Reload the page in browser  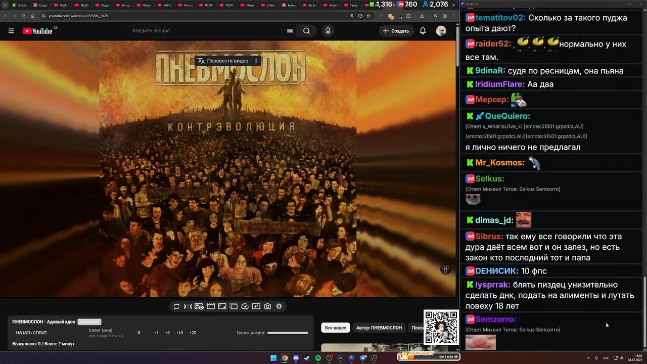tap(24, 16)
